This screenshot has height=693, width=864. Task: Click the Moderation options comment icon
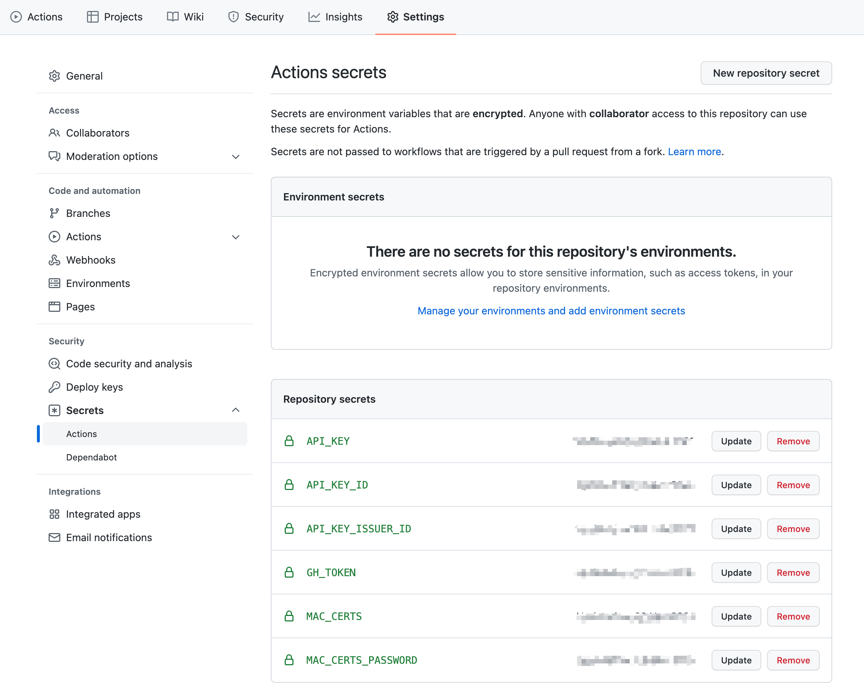click(54, 156)
